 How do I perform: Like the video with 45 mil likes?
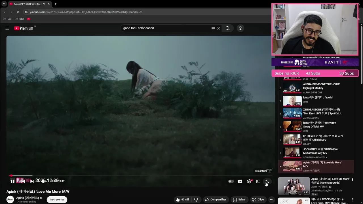[182, 199]
